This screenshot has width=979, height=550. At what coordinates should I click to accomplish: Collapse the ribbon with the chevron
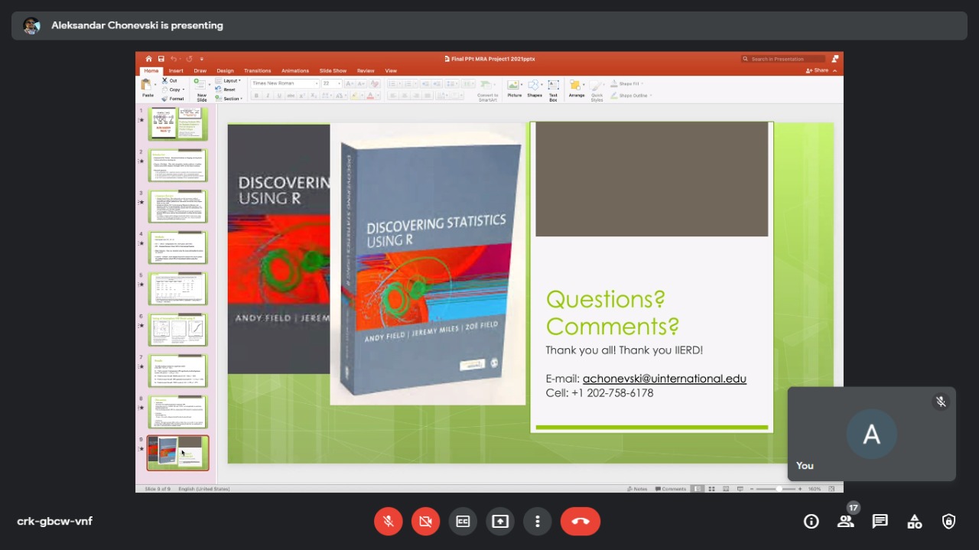pos(835,70)
